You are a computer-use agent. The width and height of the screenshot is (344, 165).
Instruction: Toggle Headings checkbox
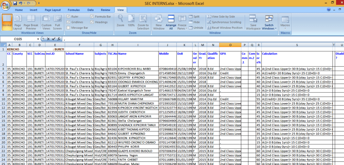92,22
